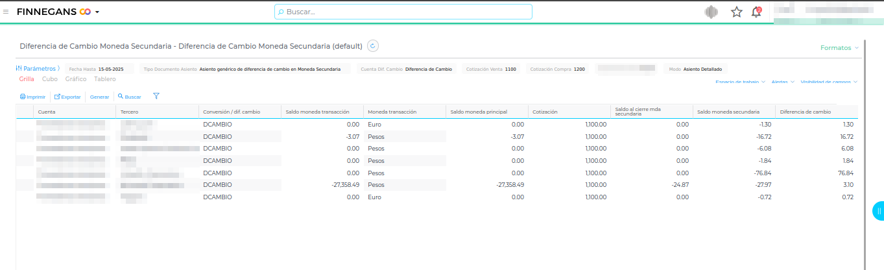The image size is (884, 270).
Task: Open the Visibilidad de campos dropdown
Action: (x=829, y=82)
